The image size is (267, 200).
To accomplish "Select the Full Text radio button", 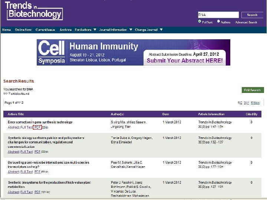I will click(200, 22).
